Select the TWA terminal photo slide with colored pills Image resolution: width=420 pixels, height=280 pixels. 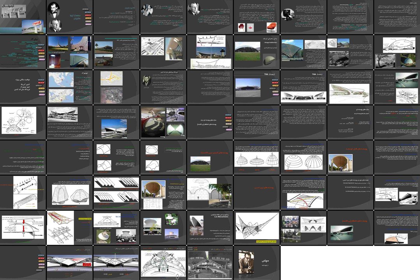pyautogui.click(x=257, y=87)
